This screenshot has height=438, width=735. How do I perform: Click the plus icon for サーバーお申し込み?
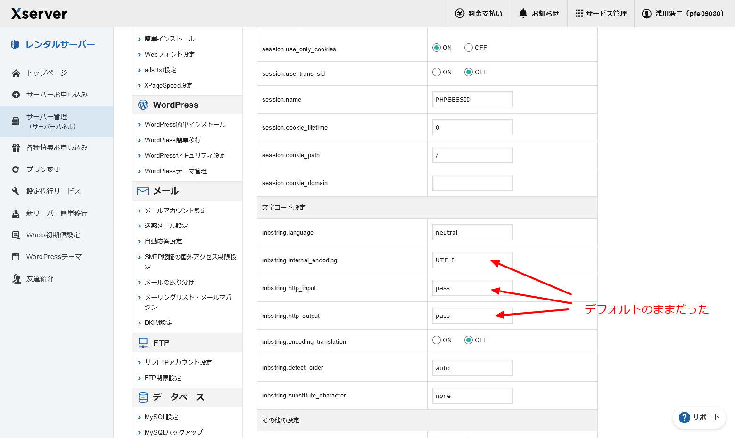point(16,95)
